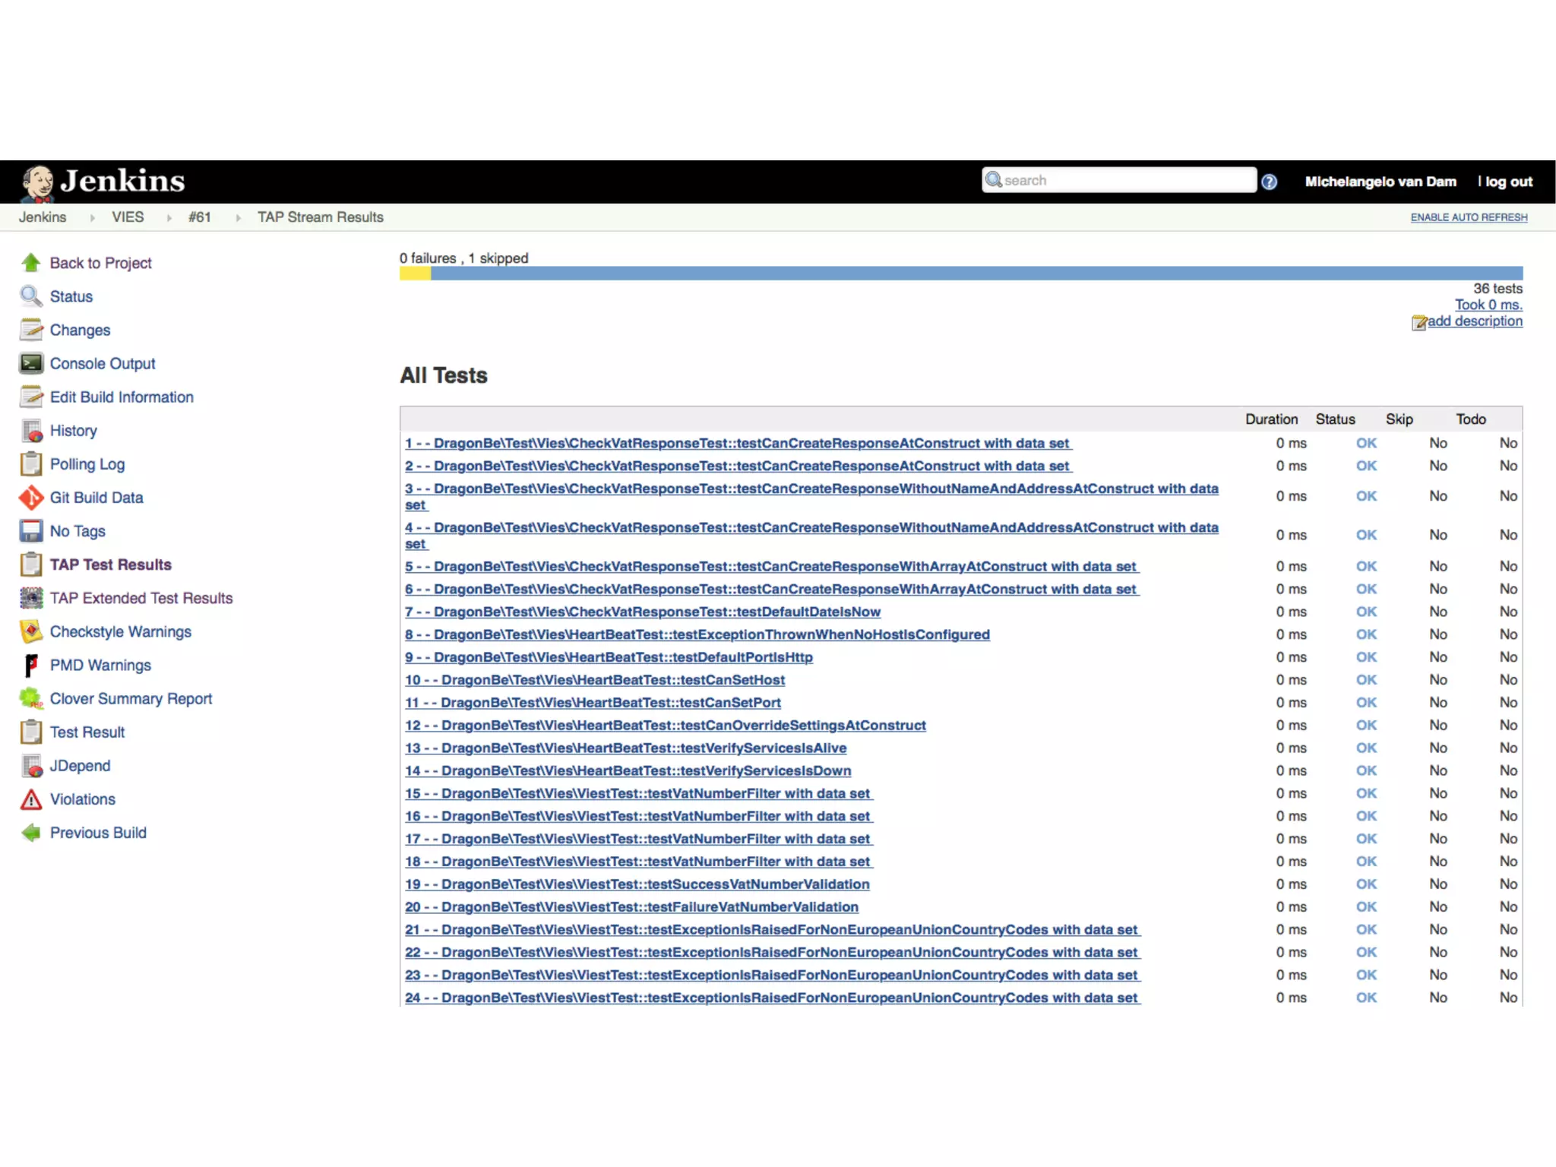Expand breadcrumb arrow after VIES
The height and width of the screenshot is (1167, 1556).
click(x=169, y=218)
